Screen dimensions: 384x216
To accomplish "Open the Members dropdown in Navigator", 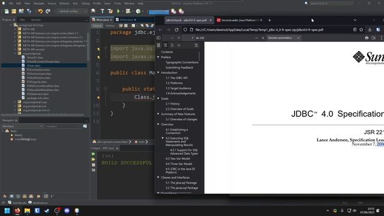I will coord(22,127).
